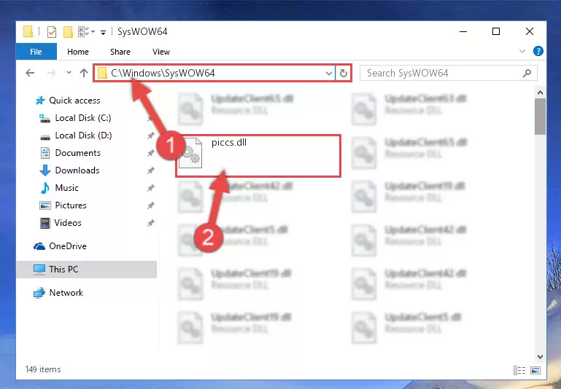The image size is (561, 389).
Task: Click the pin icon beside Music
Action: pyautogui.click(x=151, y=188)
